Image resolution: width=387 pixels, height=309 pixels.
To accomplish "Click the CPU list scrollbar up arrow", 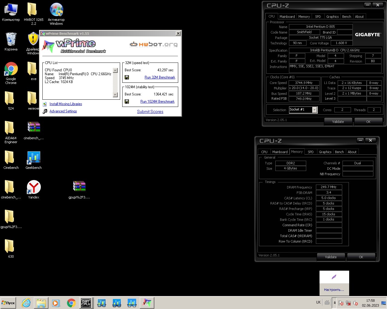I will tap(115, 70).
